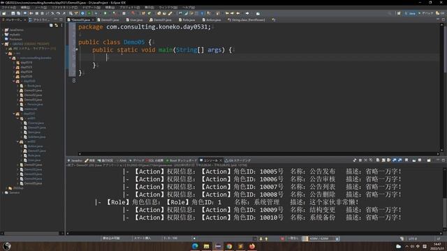Image resolution: width=447 pixels, height=251 pixels.
Task: Collapse all in Package Explorer
Action: (51, 25)
